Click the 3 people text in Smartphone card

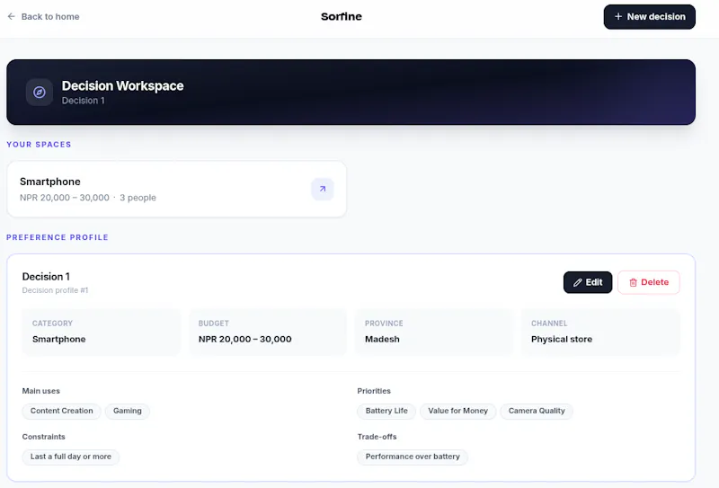click(138, 198)
